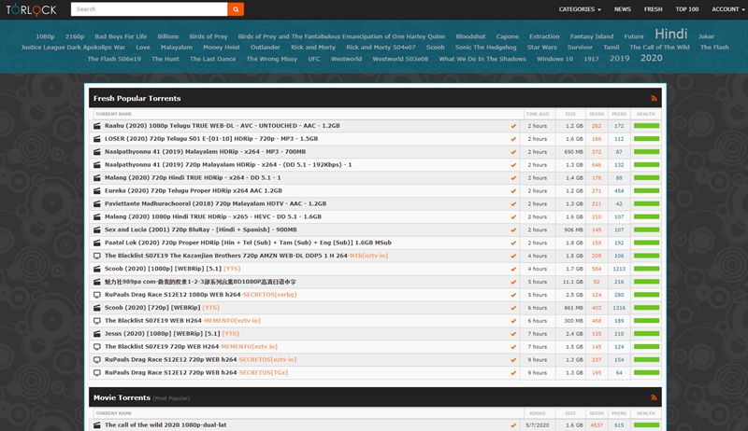
Task: Select The Last Dance tag
Action: click(x=213, y=59)
